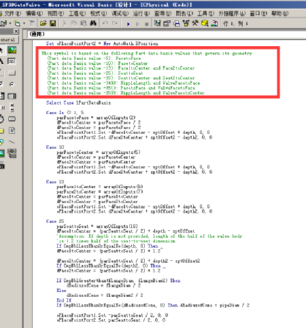Click the 'Case 13' code line

[55, 182]
